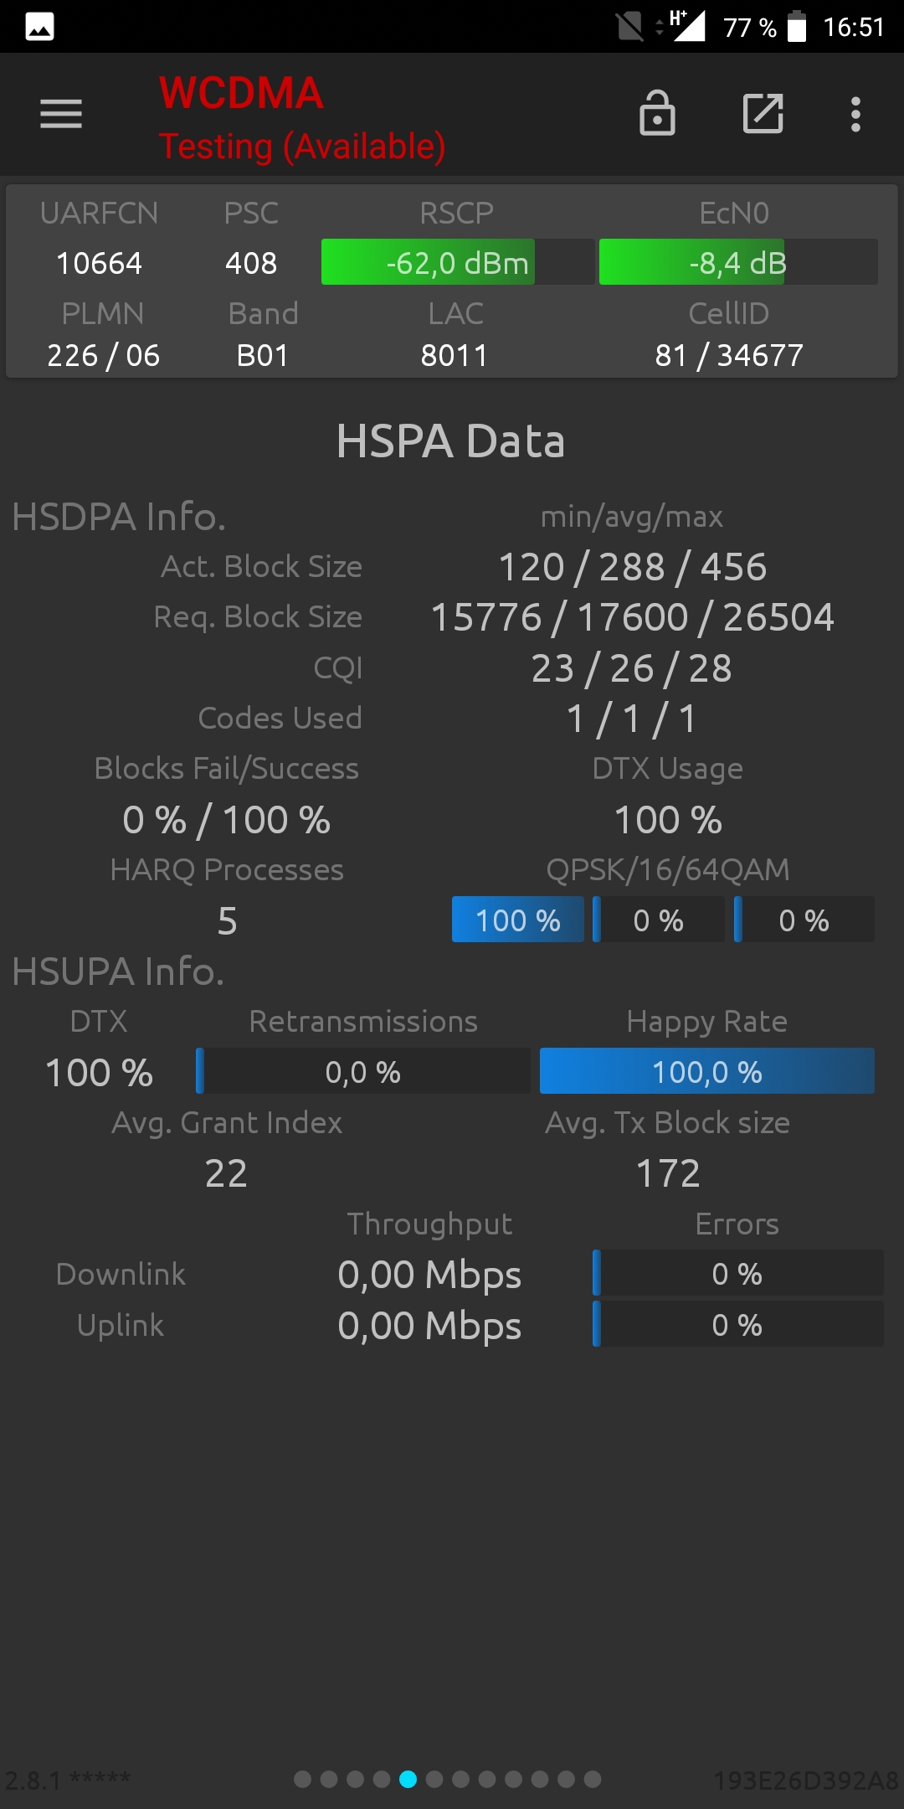
Task: Tap the no-SIM icon in status bar
Action: pyautogui.click(x=629, y=27)
